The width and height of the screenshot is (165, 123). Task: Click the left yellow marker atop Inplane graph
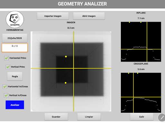(x=130, y=22)
